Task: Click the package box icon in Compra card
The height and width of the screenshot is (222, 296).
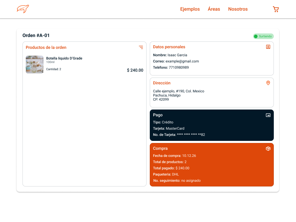Action: pos(268,149)
